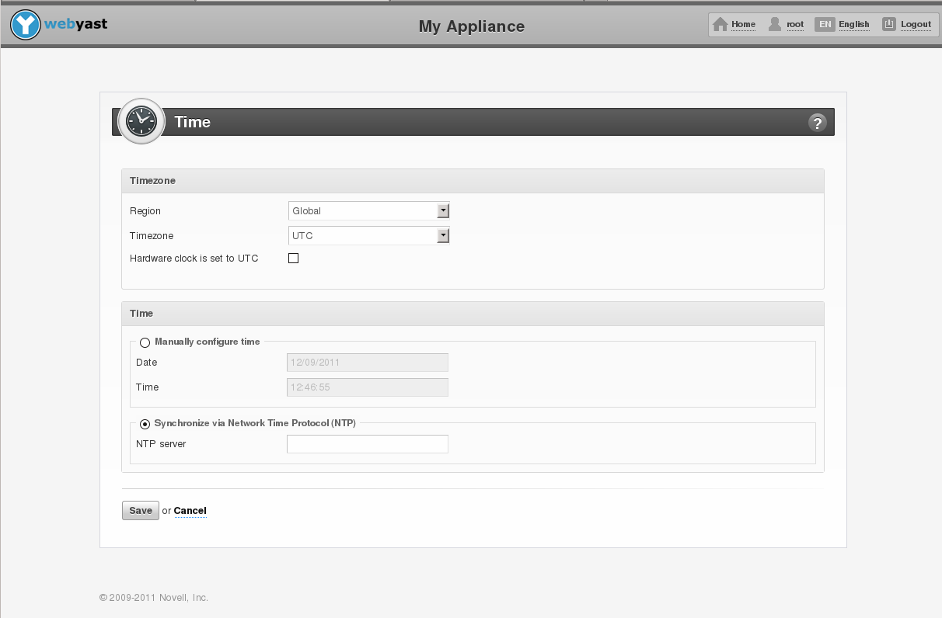The height and width of the screenshot is (618, 942).
Task: Click the Logout link text
Action: tap(916, 24)
